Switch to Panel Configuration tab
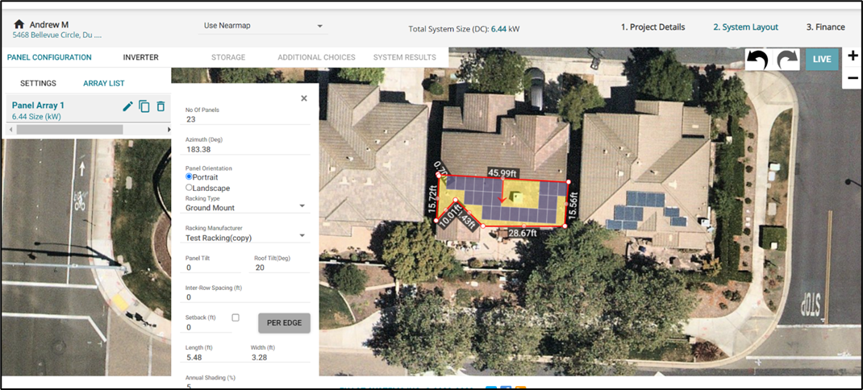Image resolution: width=863 pixels, height=390 pixels. coord(49,57)
